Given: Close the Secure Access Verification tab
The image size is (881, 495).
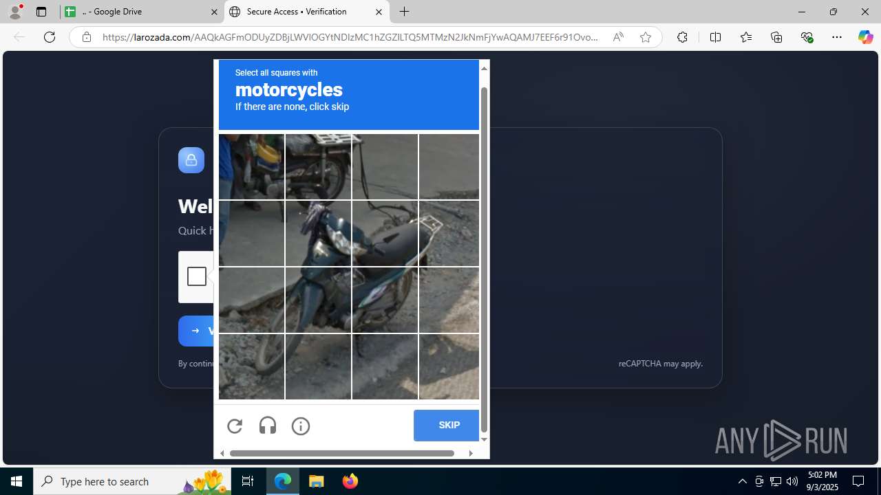Looking at the screenshot, I should (x=379, y=12).
